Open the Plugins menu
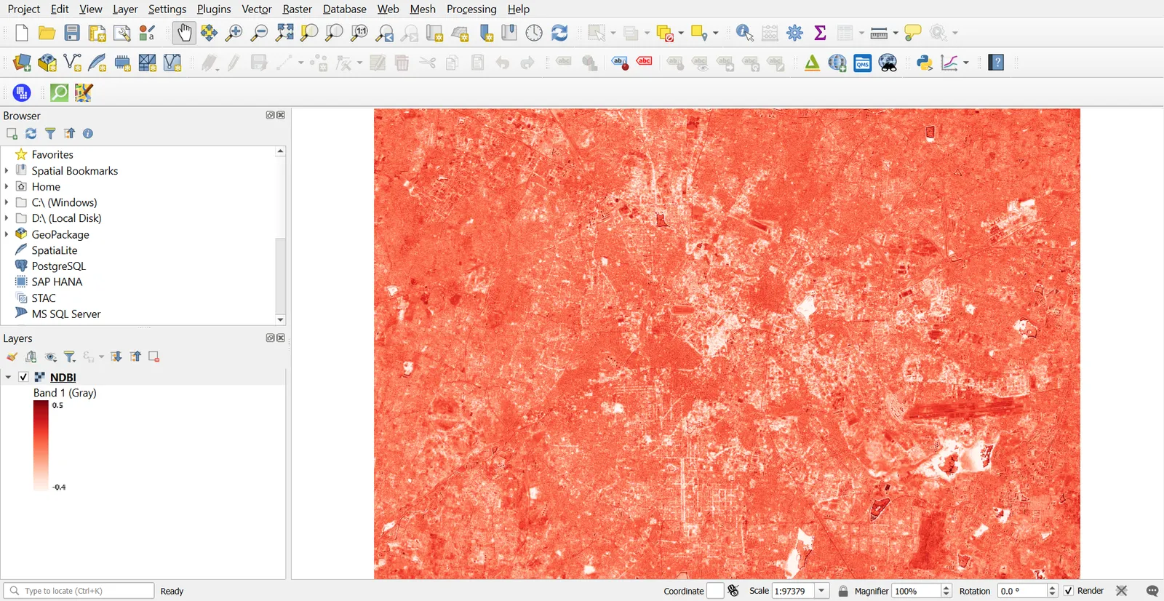 (214, 9)
